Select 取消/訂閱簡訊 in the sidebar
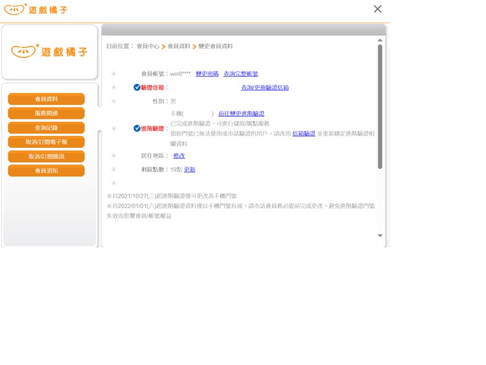 (x=46, y=156)
